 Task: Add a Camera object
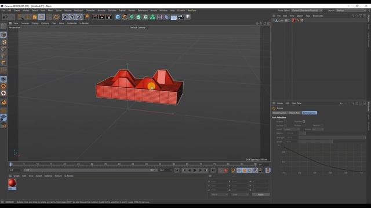181,17
